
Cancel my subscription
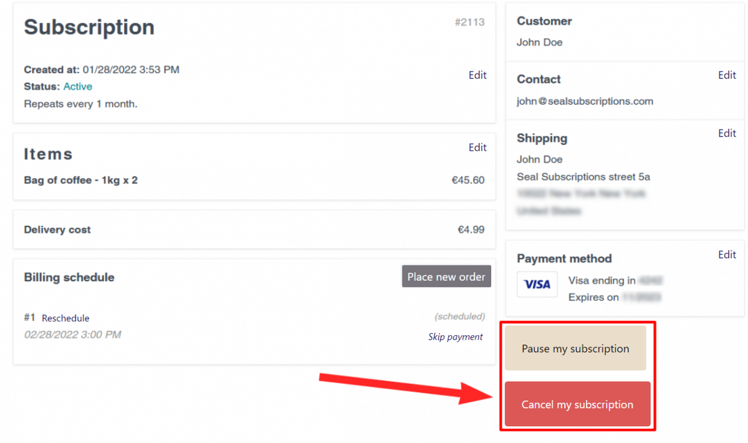(x=577, y=404)
